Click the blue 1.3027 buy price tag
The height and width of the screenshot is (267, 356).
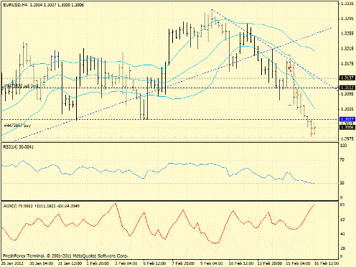[347, 119]
